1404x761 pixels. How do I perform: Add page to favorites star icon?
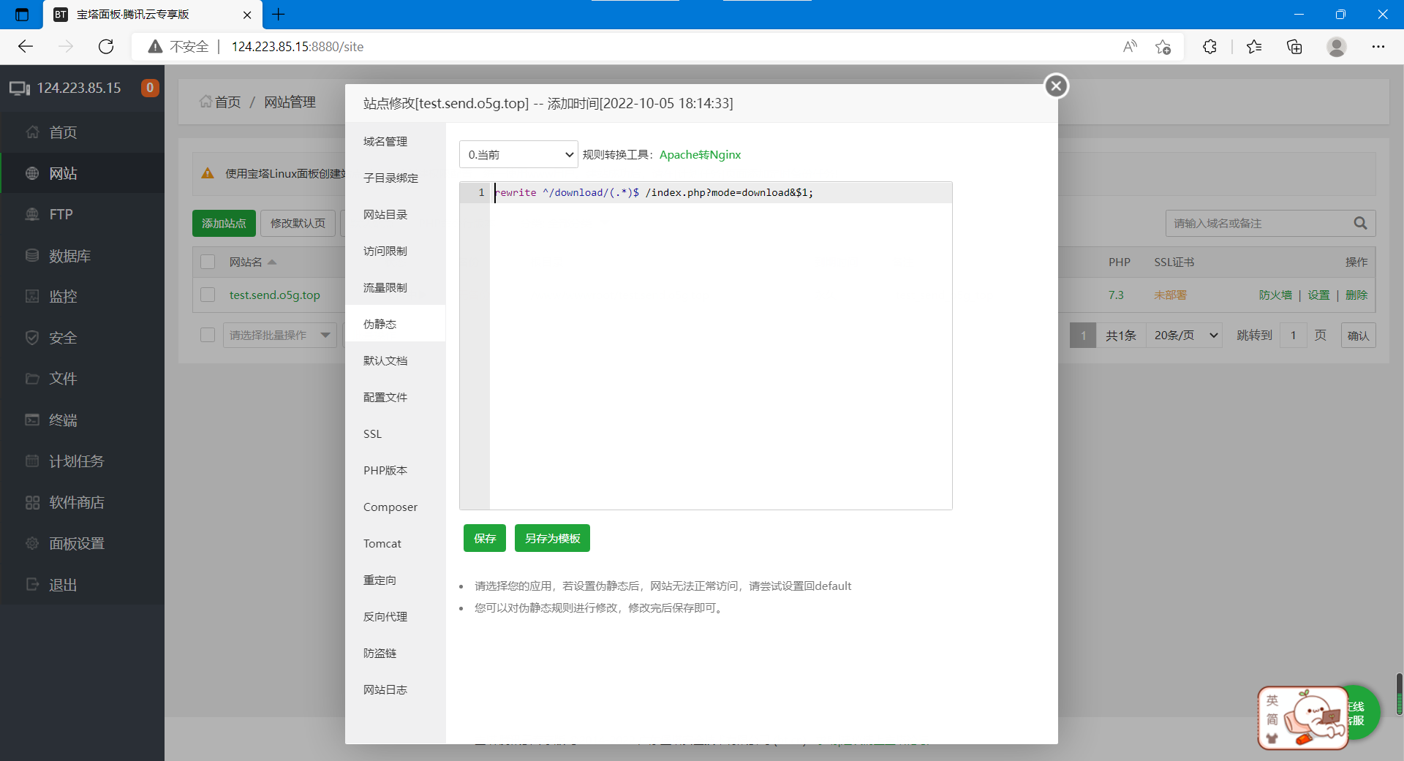pos(1163,47)
